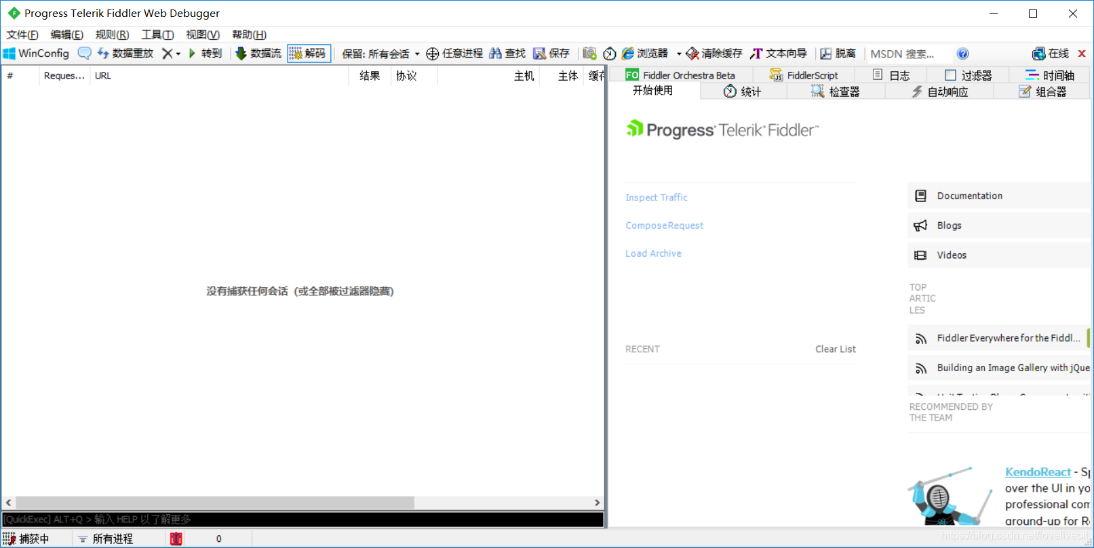
Task: Close the toolbar with red X
Action: coord(1082,54)
